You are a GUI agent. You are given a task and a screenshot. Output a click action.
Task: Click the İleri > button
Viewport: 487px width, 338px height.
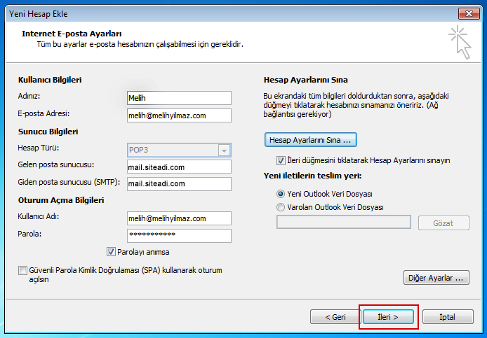[x=388, y=317]
